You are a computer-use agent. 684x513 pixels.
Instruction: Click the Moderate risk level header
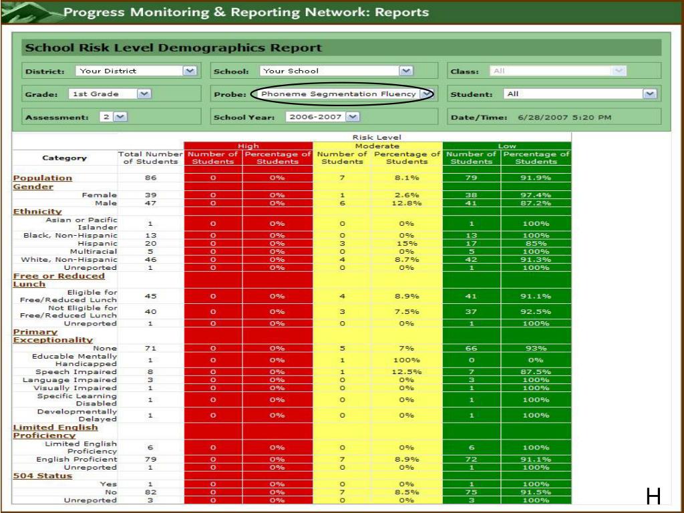pos(377,146)
